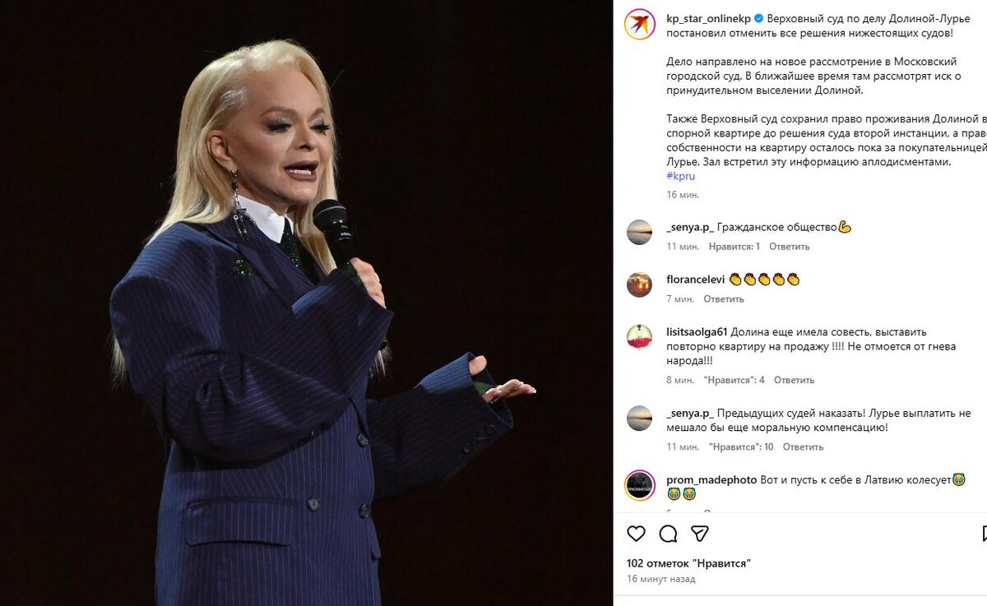Save post with bookmark icon
987x606 pixels.
pyautogui.click(x=985, y=534)
